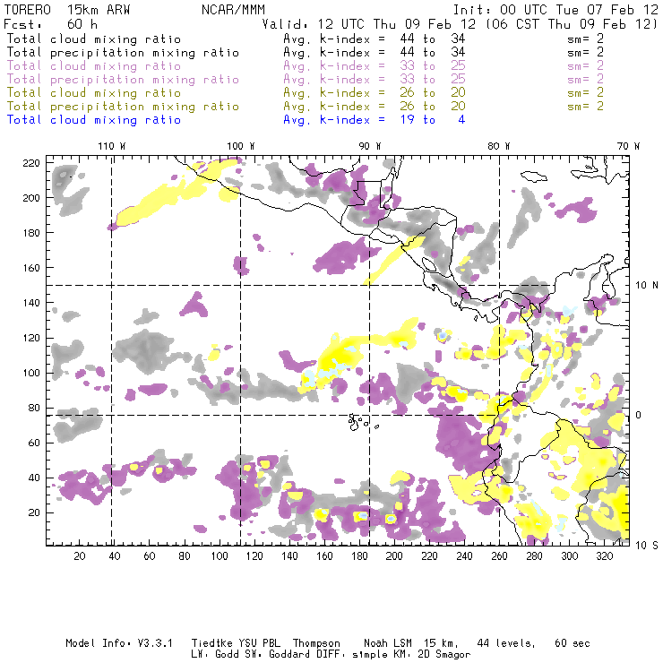Click the "44 levels," text
This screenshot has width=663, height=663.
(x=506, y=643)
